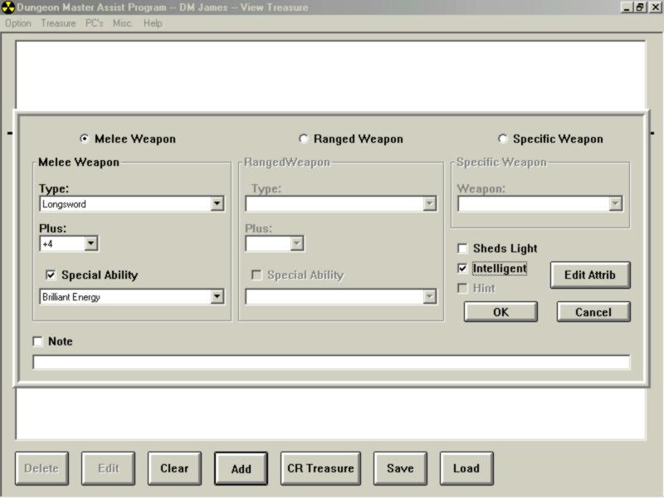Check the Note checkbox
The height and width of the screenshot is (498, 664).
tap(37, 342)
